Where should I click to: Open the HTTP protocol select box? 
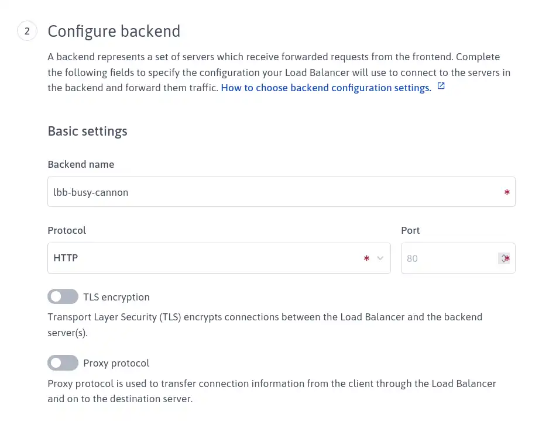click(x=219, y=258)
